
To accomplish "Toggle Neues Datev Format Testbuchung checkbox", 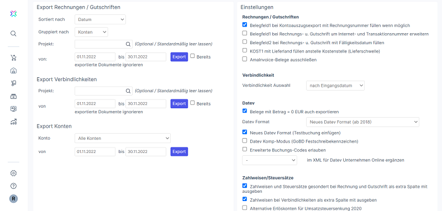I will point(245,132).
